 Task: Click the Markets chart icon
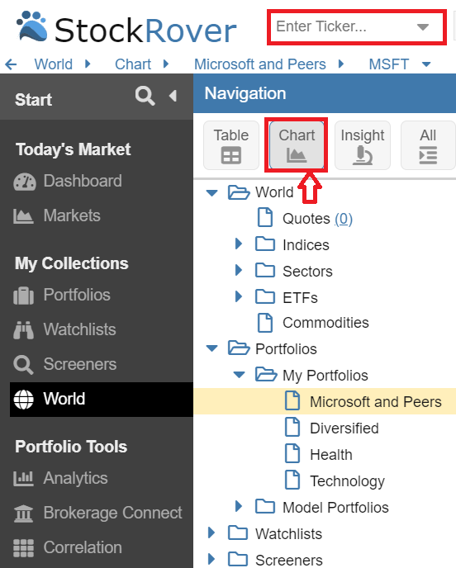[23, 216]
